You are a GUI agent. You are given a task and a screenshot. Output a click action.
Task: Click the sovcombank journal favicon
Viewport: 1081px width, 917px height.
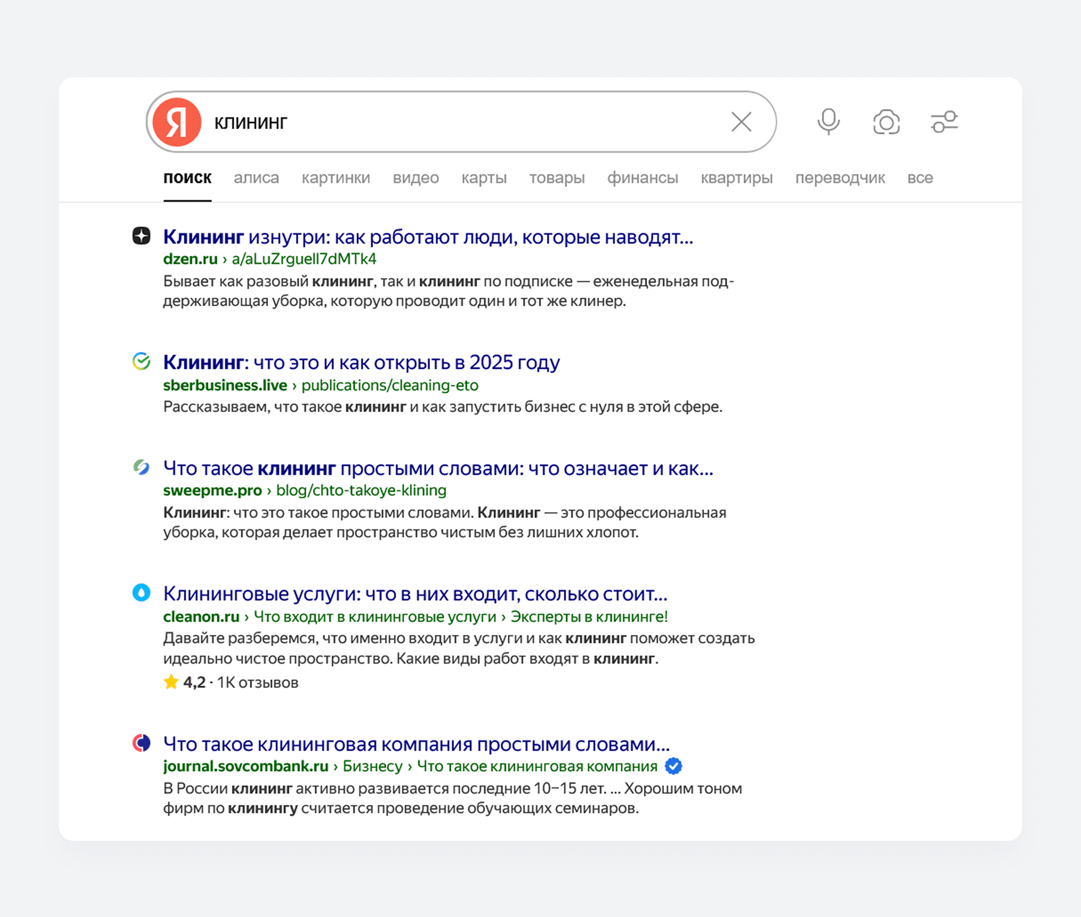coord(141,743)
